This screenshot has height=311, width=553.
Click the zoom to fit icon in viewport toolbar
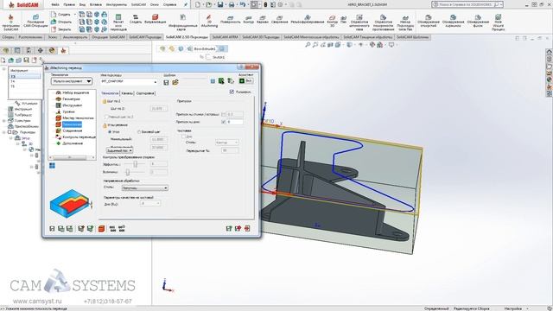click(x=308, y=45)
